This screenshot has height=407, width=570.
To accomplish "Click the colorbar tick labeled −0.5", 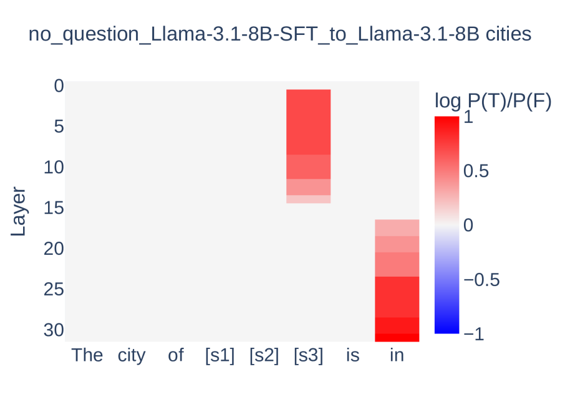I will (481, 280).
